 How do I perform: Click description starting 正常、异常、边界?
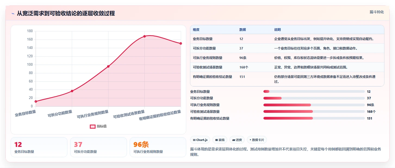point(311,67)
